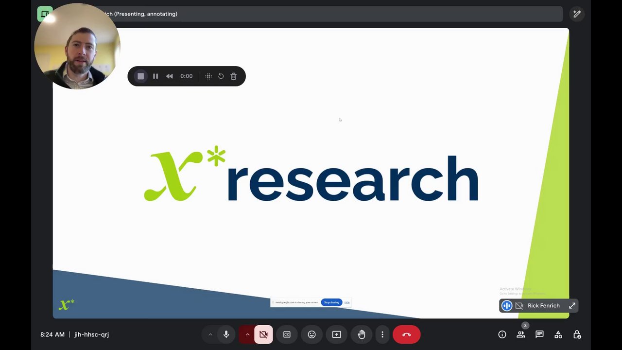Click the 0:00 recording timer
Image resolution: width=622 pixels, height=350 pixels.
[187, 76]
